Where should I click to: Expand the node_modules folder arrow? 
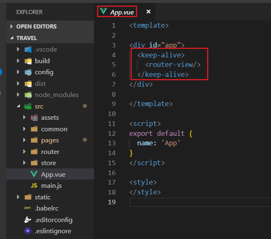click(x=18, y=95)
